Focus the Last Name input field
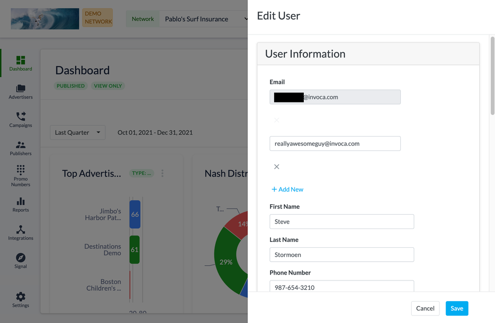 click(341, 255)
